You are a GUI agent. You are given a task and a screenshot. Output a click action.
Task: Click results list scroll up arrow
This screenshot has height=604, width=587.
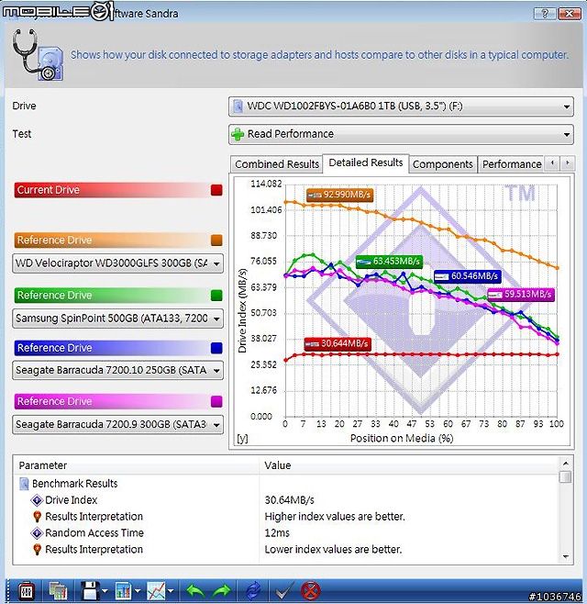565,464
